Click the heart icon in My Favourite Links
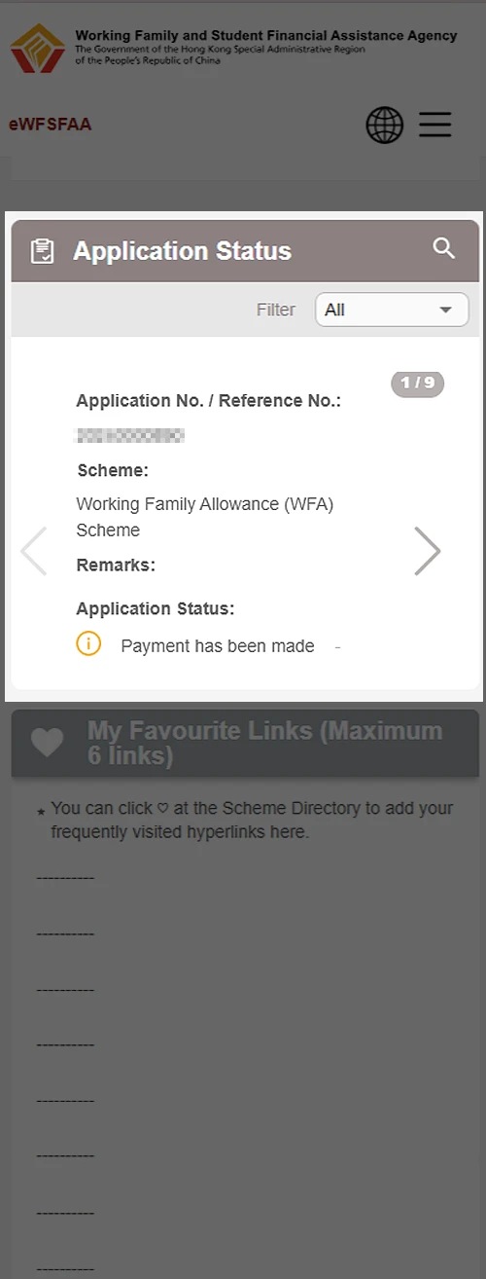Screen dimensions: 486x1279 (x=47, y=743)
